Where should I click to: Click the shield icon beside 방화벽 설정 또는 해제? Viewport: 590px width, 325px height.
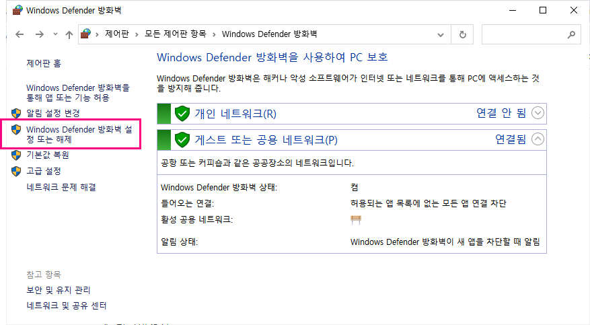click(x=16, y=129)
